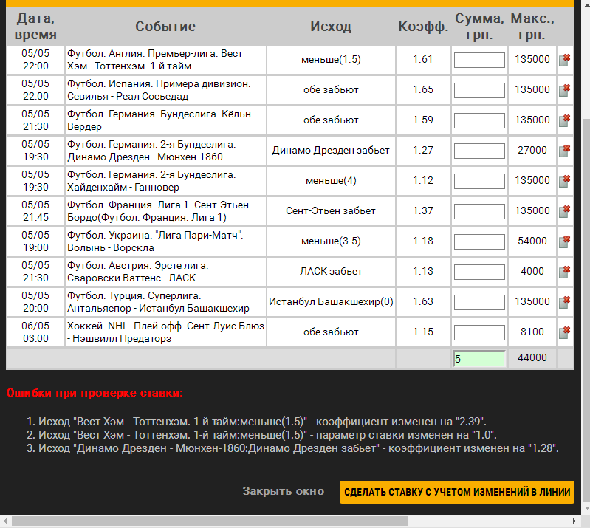Screen dimensions: 590x528
Task: Delete the Dynamo Dresden – München-1860 bet
Action: [564, 151]
